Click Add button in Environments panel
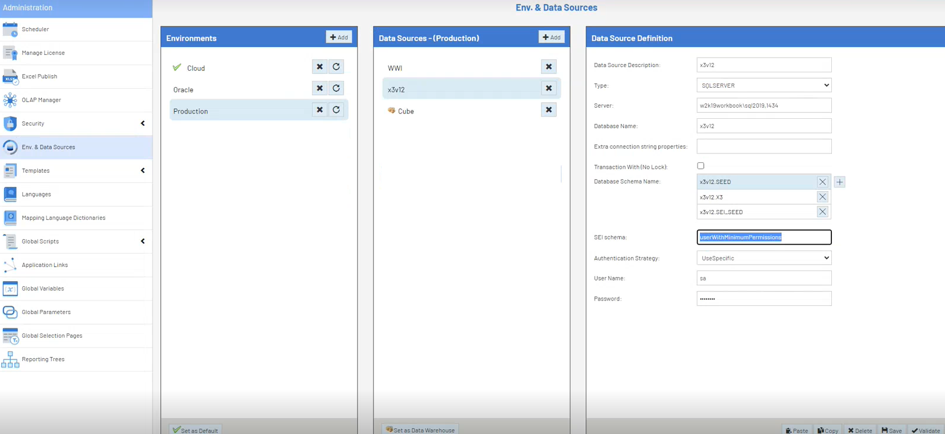Image resolution: width=945 pixels, height=434 pixels. coord(339,37)
